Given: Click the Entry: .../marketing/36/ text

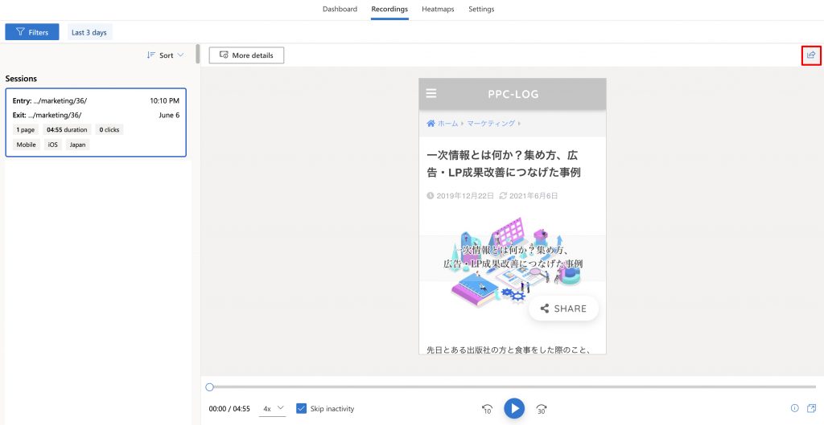Looking at the screenshot, I should 49,100.
